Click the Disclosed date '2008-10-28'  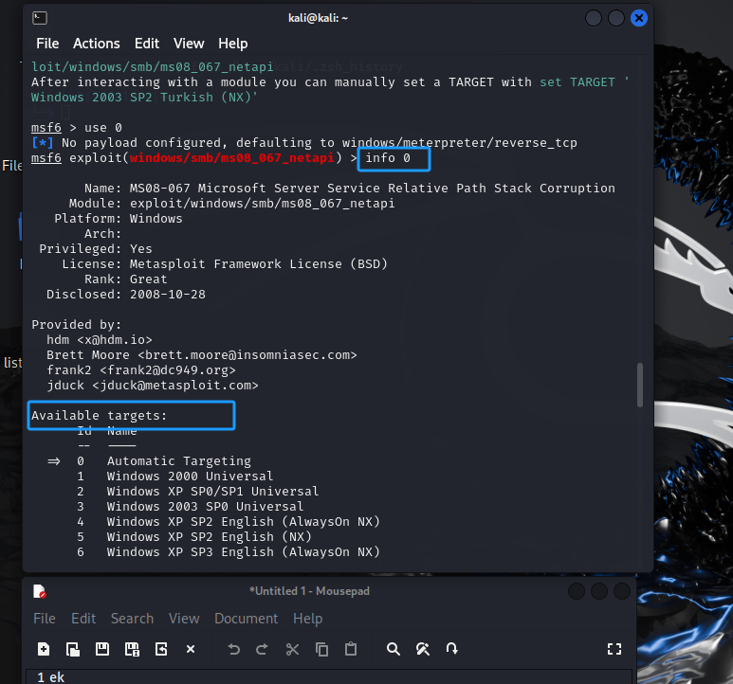[x=167, y=295]
